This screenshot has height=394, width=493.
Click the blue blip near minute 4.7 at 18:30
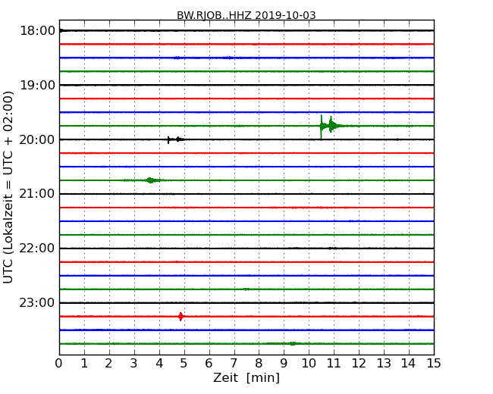tap(177, 58)
